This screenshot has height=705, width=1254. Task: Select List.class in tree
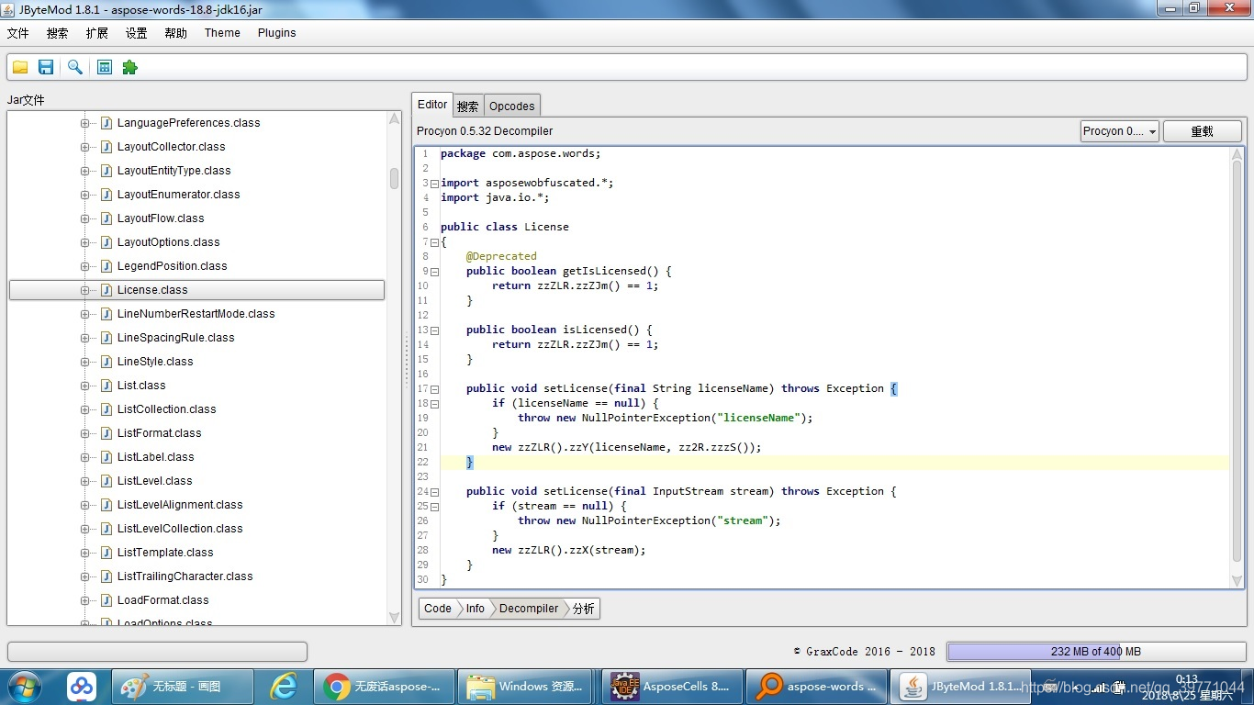tap(141, 386)
